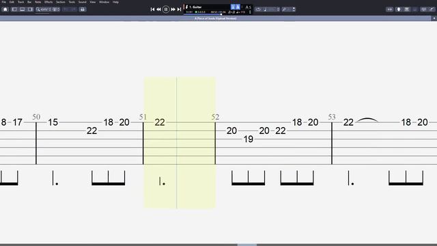Open the Help menu
Viewport: 437px width, 246px height.
pyautogui.click(x=115, y=2)
